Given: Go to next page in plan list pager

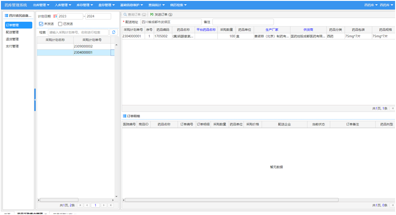Looking at the screenshot, I should pos(104,206).
